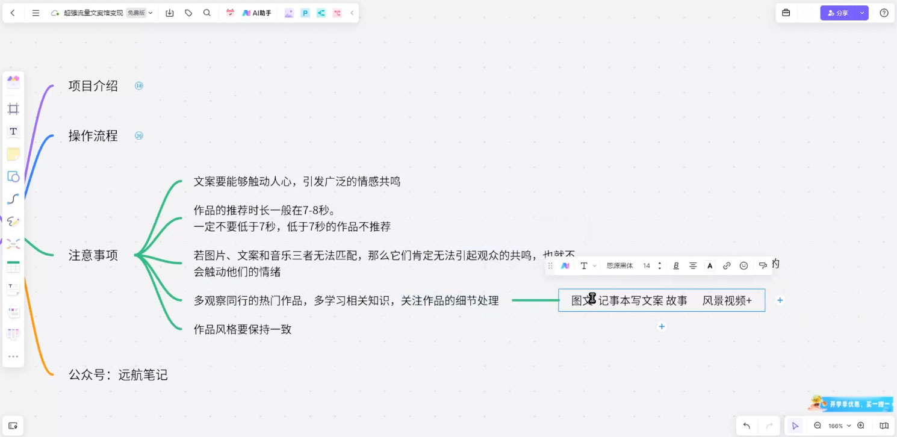Open the AI助手 assistant
This screenshot has width=897, height=437.
click(255, 12)
